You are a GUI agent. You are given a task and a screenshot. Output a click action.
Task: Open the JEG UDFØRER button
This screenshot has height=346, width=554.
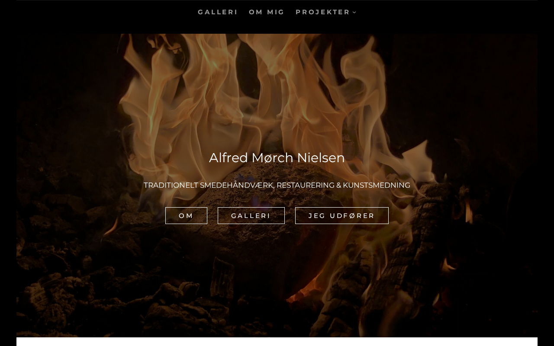342,215
